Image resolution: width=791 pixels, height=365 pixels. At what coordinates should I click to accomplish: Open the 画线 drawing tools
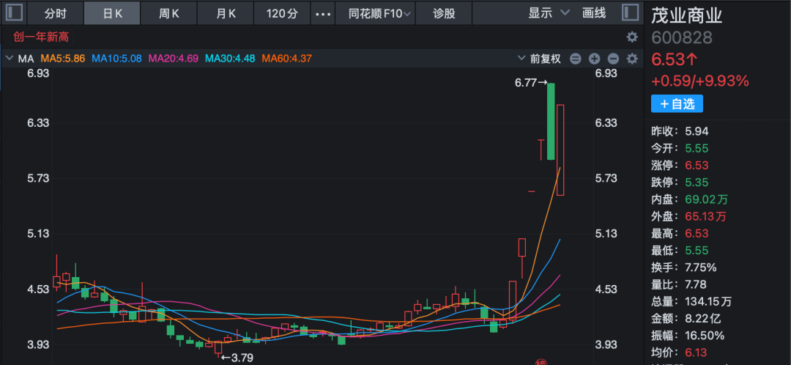pyautogui.click(x=594, y=13)
